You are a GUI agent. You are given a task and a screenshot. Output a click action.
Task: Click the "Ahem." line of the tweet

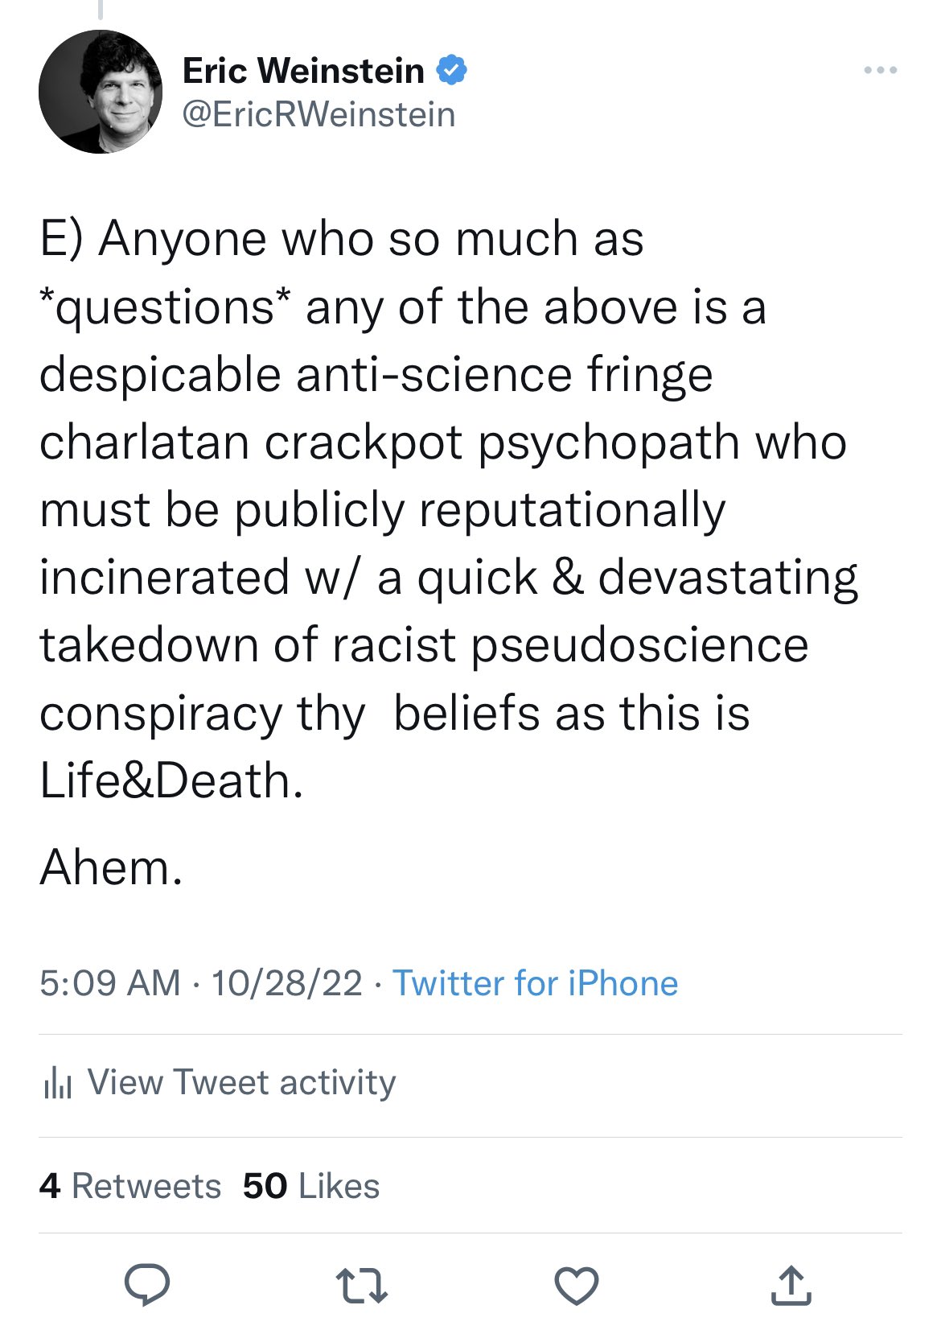[112, 867]
